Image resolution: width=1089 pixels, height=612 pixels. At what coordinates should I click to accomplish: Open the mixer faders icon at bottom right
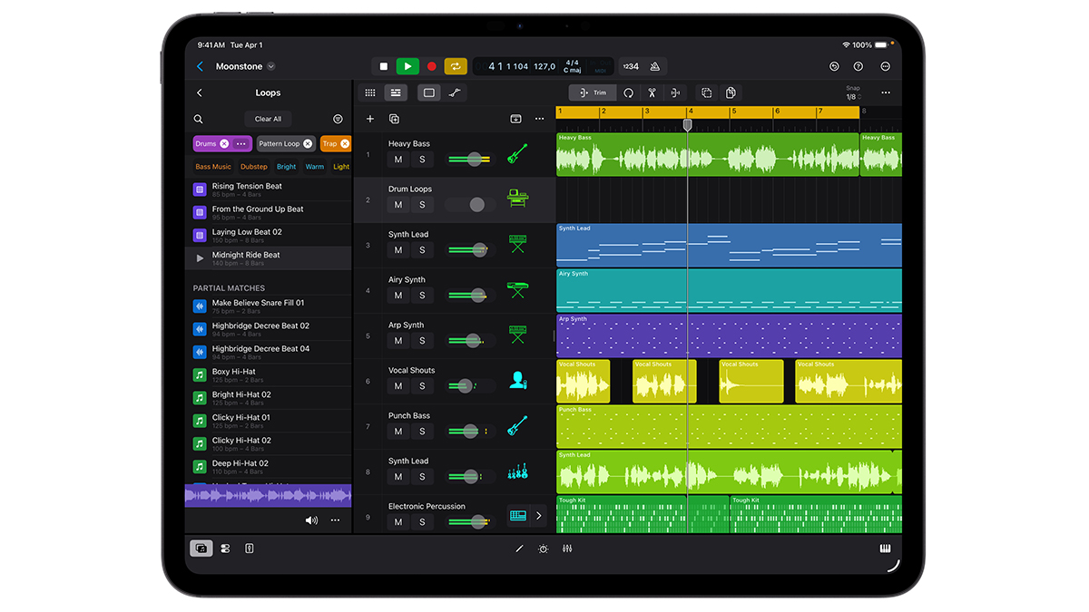pyautogui.click(x=566, y=549)
